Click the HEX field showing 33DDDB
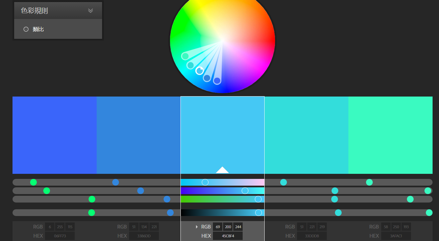Viewport: 439px width, 241px height. click(x=312, y=236)
